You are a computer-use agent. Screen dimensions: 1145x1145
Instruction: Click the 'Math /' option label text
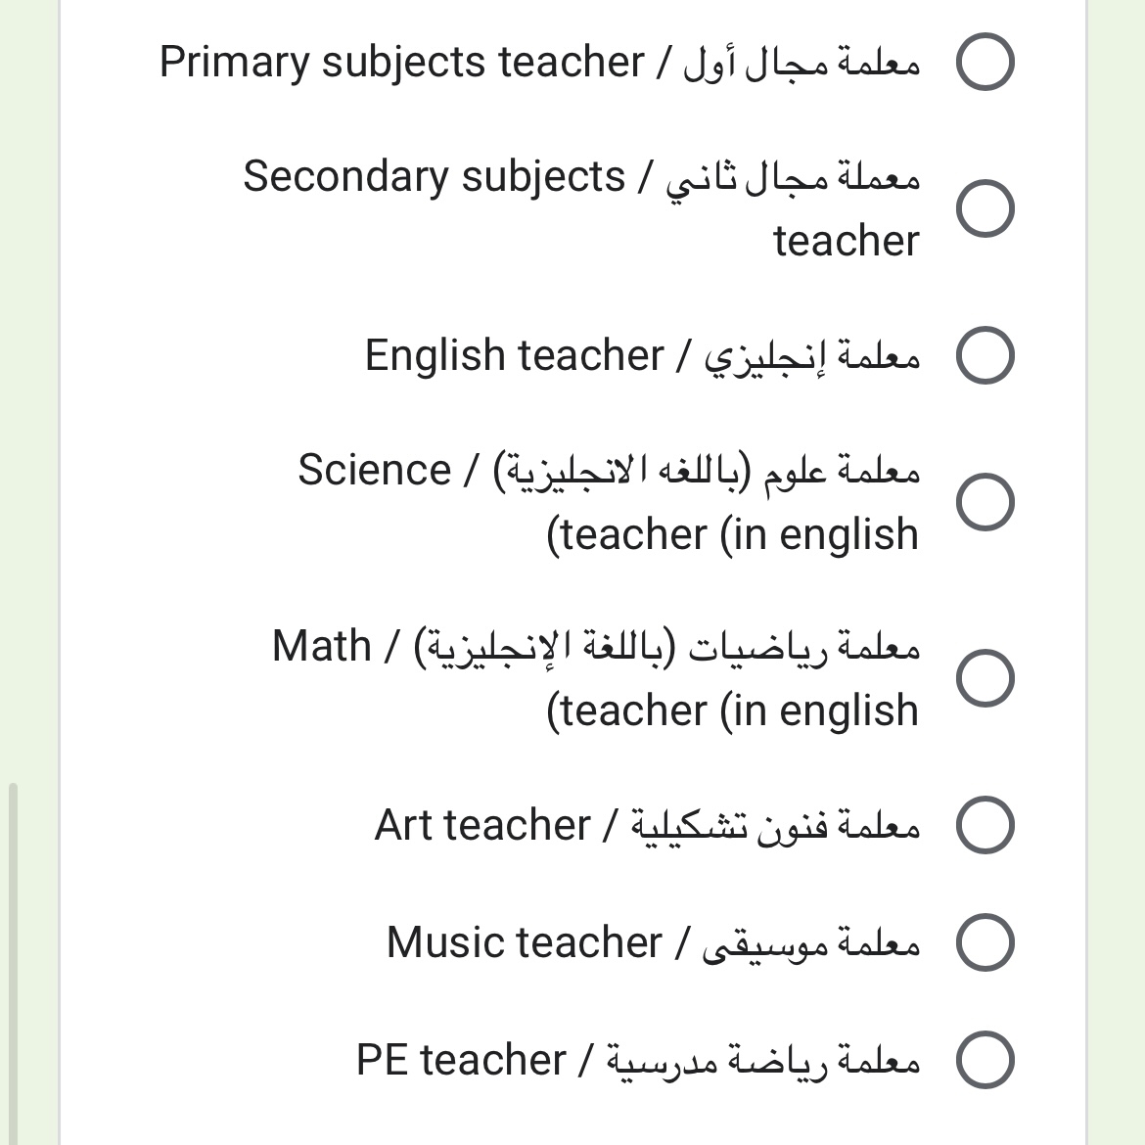(x=336, y=646)
